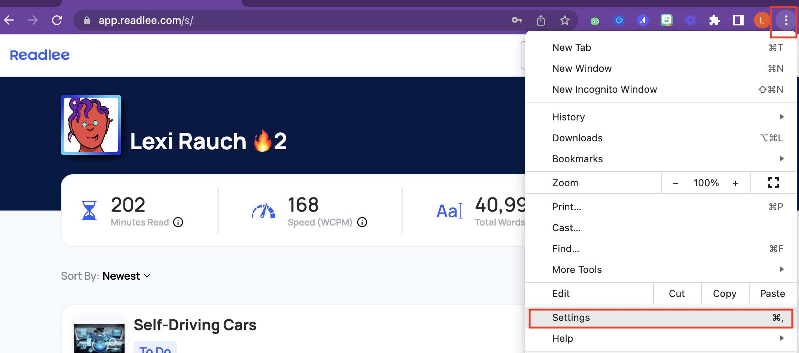Image resolution: width=799 pixels, height=353 pixels.
Task: Click the blue arrow-shaped extension icon
Action: pos(643,20)
